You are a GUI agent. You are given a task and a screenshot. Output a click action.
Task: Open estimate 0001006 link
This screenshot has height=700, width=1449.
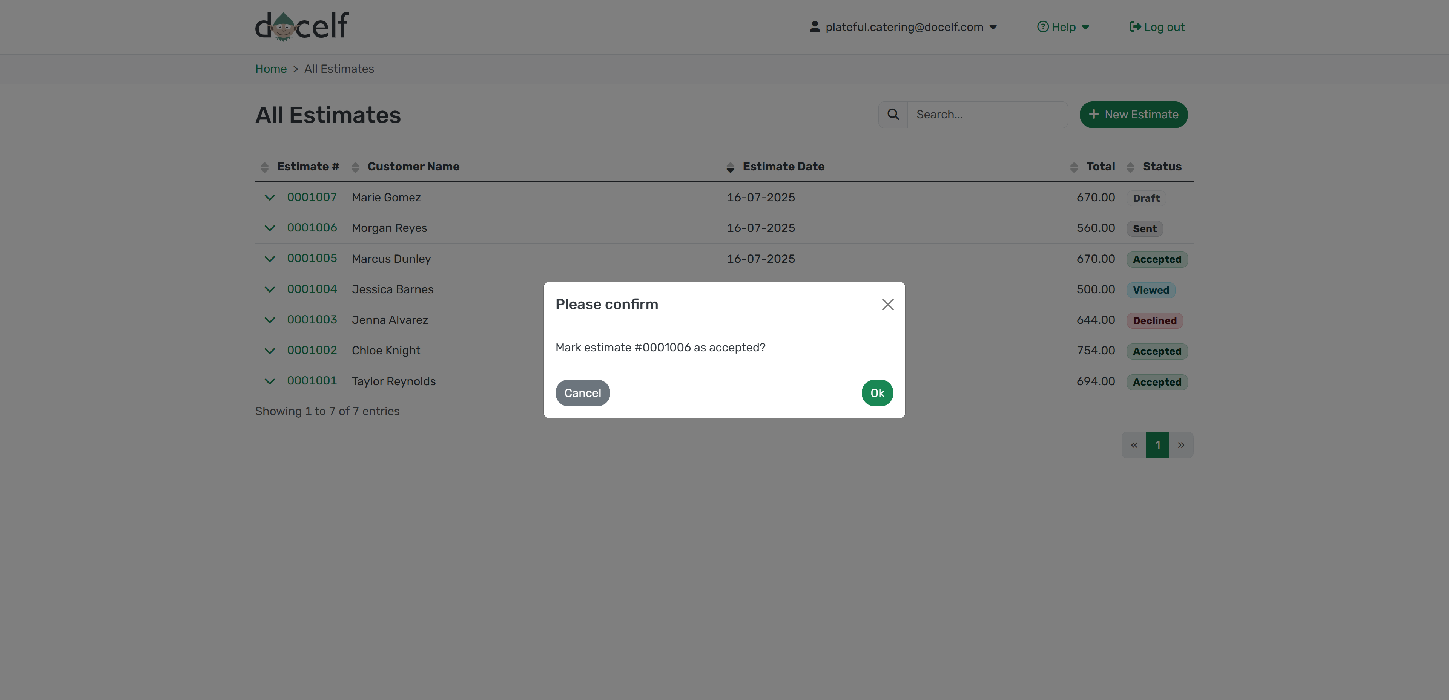click(x=312, y=228)
